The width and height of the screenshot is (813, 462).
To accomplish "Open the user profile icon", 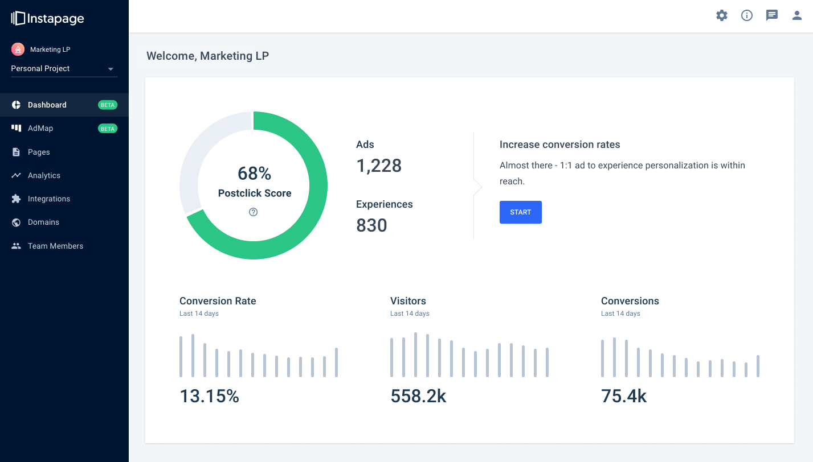I will 796,15.
